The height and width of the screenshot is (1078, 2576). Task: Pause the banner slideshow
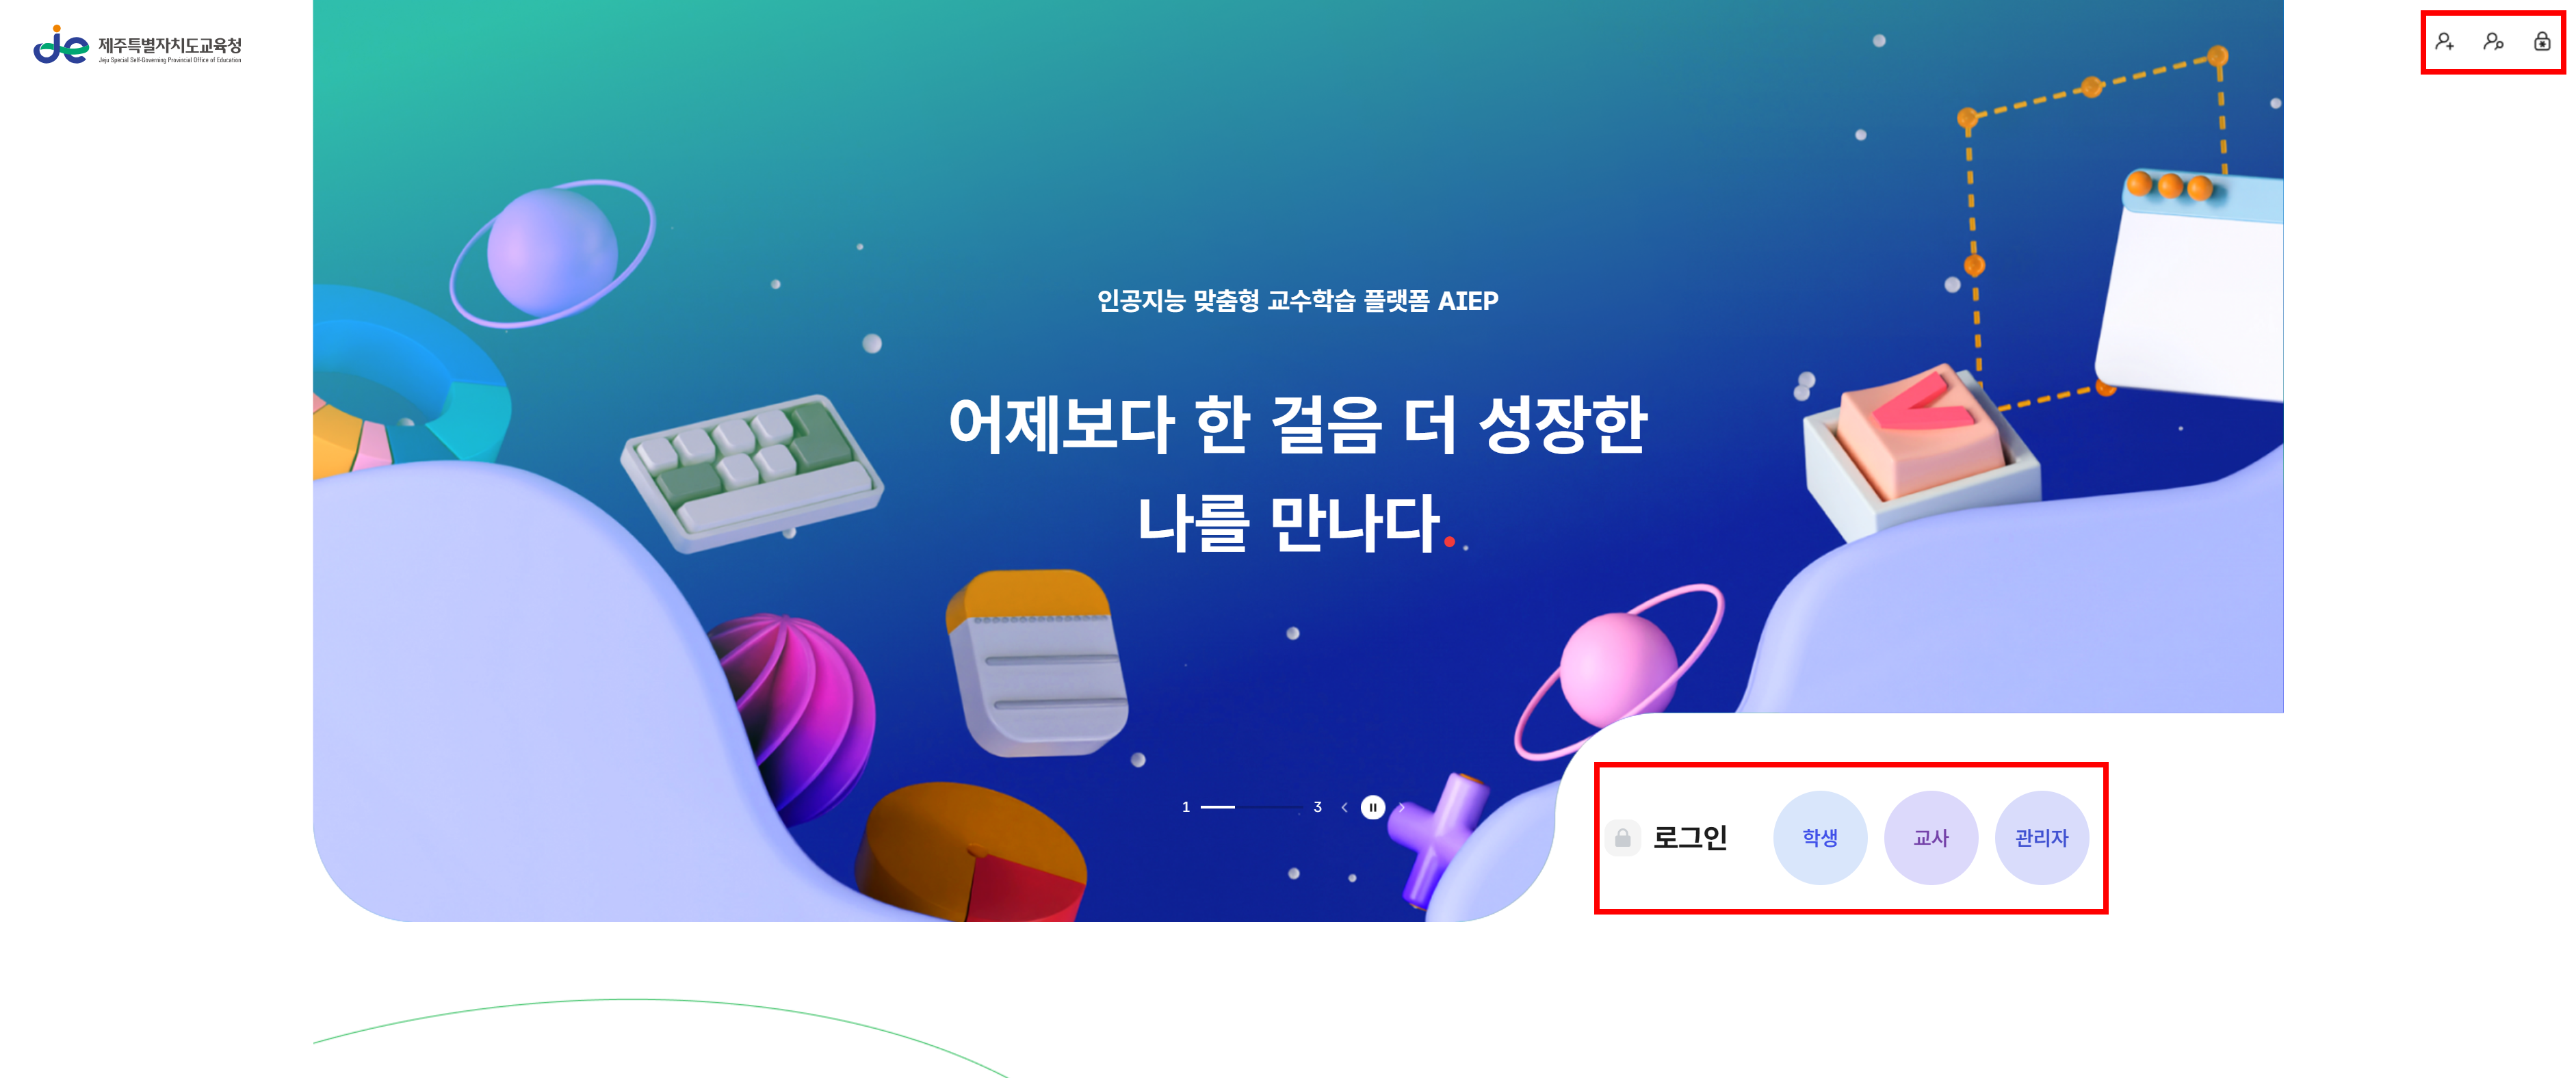point(1373,807)
